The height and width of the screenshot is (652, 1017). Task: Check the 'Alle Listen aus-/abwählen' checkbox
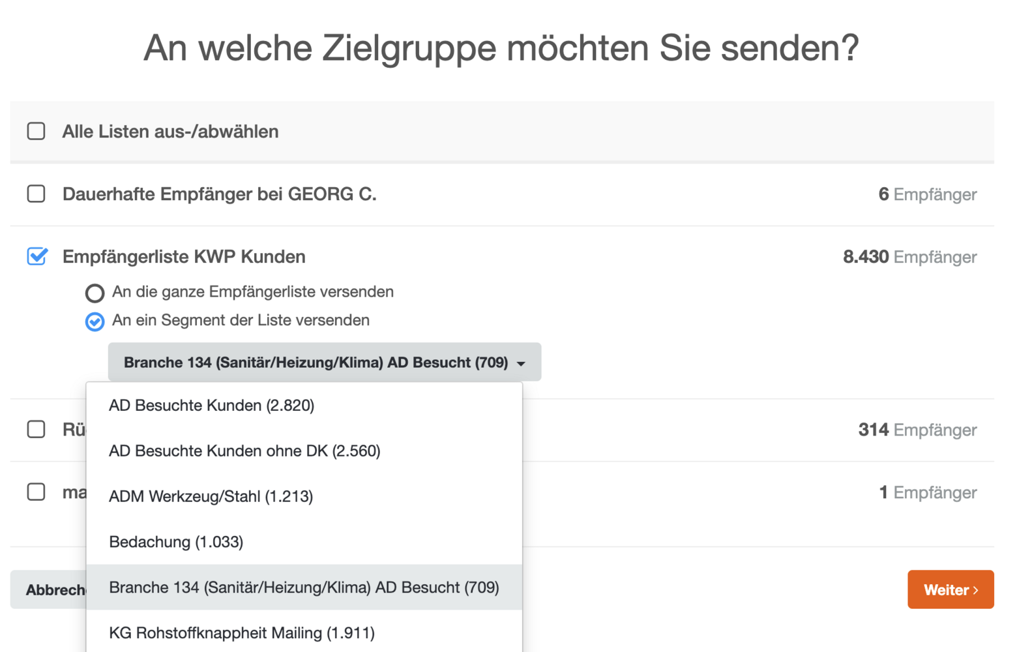point(37,131)
